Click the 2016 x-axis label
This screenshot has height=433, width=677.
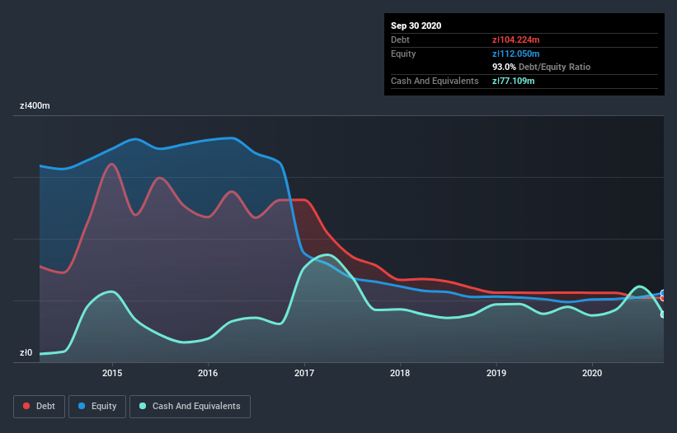tap(208, 373)
